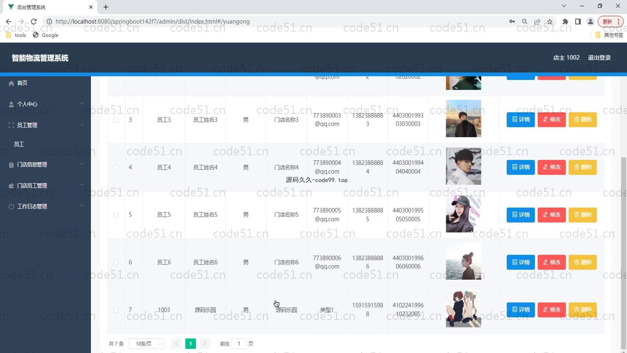View site information icon beside the URL
Screen dimensions: 627x353
coord(49,22)
